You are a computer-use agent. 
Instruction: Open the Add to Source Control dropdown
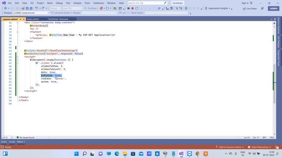click(230, 147)
